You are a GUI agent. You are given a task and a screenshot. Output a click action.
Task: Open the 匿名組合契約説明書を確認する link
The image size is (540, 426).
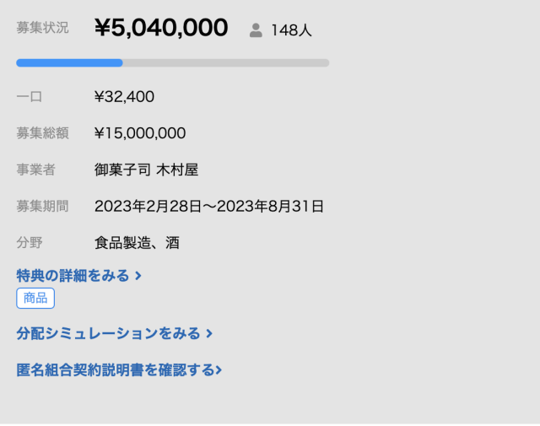pos(116,370)
